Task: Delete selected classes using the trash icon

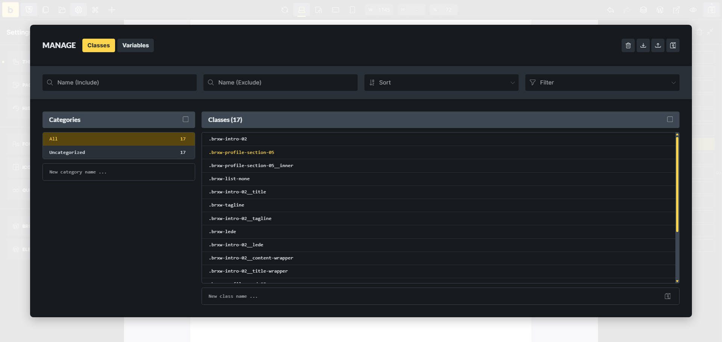Action: click(628, 45)
